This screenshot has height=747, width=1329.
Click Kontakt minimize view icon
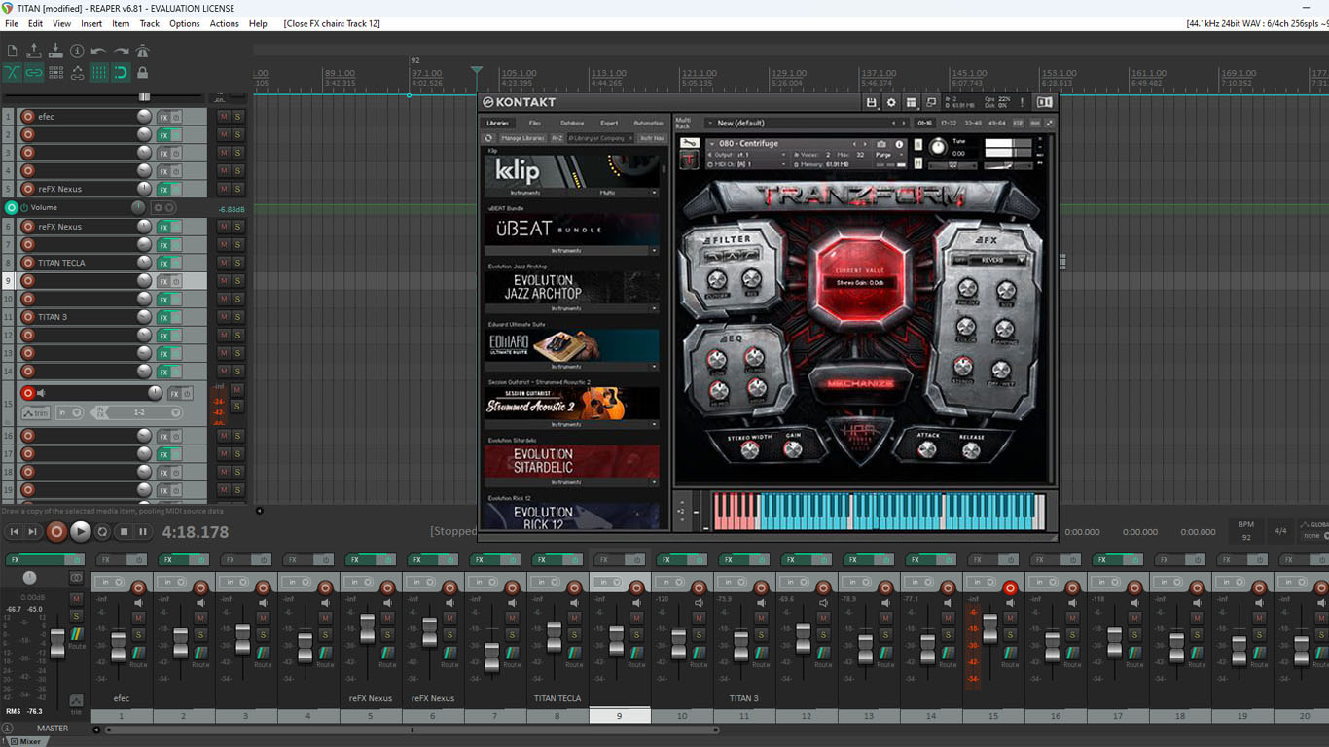tap(931, 102)
